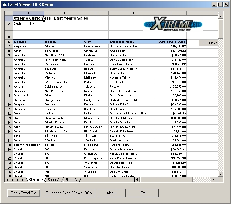Select row 35 header

pos(9,172)
